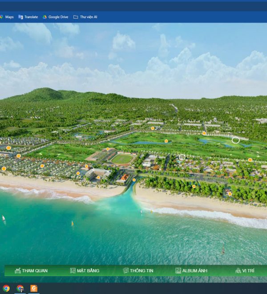Click the orange hotspot above the stadium
The width and height of the screenshot is (267, 294).
[108, 149]
